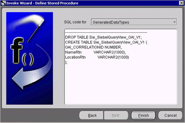Screen dimensions: 185x123
Task: Click the closing parenthesis line in SQL
Action: pos(66,62)
